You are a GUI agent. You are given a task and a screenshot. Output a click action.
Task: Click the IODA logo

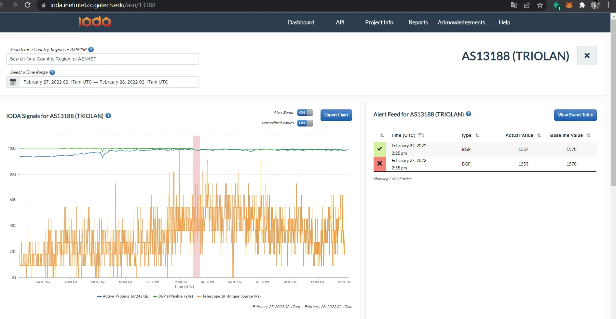[95, 22]
